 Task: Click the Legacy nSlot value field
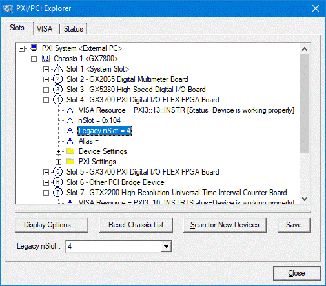point(114,246)
